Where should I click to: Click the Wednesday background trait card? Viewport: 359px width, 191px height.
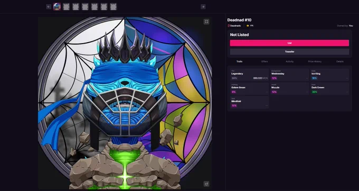[289, 75]
